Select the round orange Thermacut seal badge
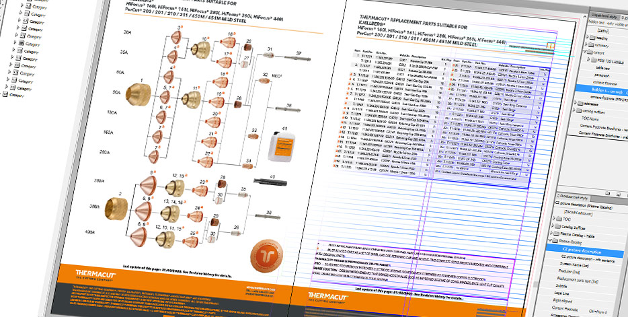628x317 pixels. tap(266, 254)
